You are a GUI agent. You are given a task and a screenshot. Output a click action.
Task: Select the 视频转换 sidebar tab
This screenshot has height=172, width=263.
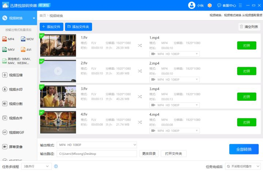point(19,18)
